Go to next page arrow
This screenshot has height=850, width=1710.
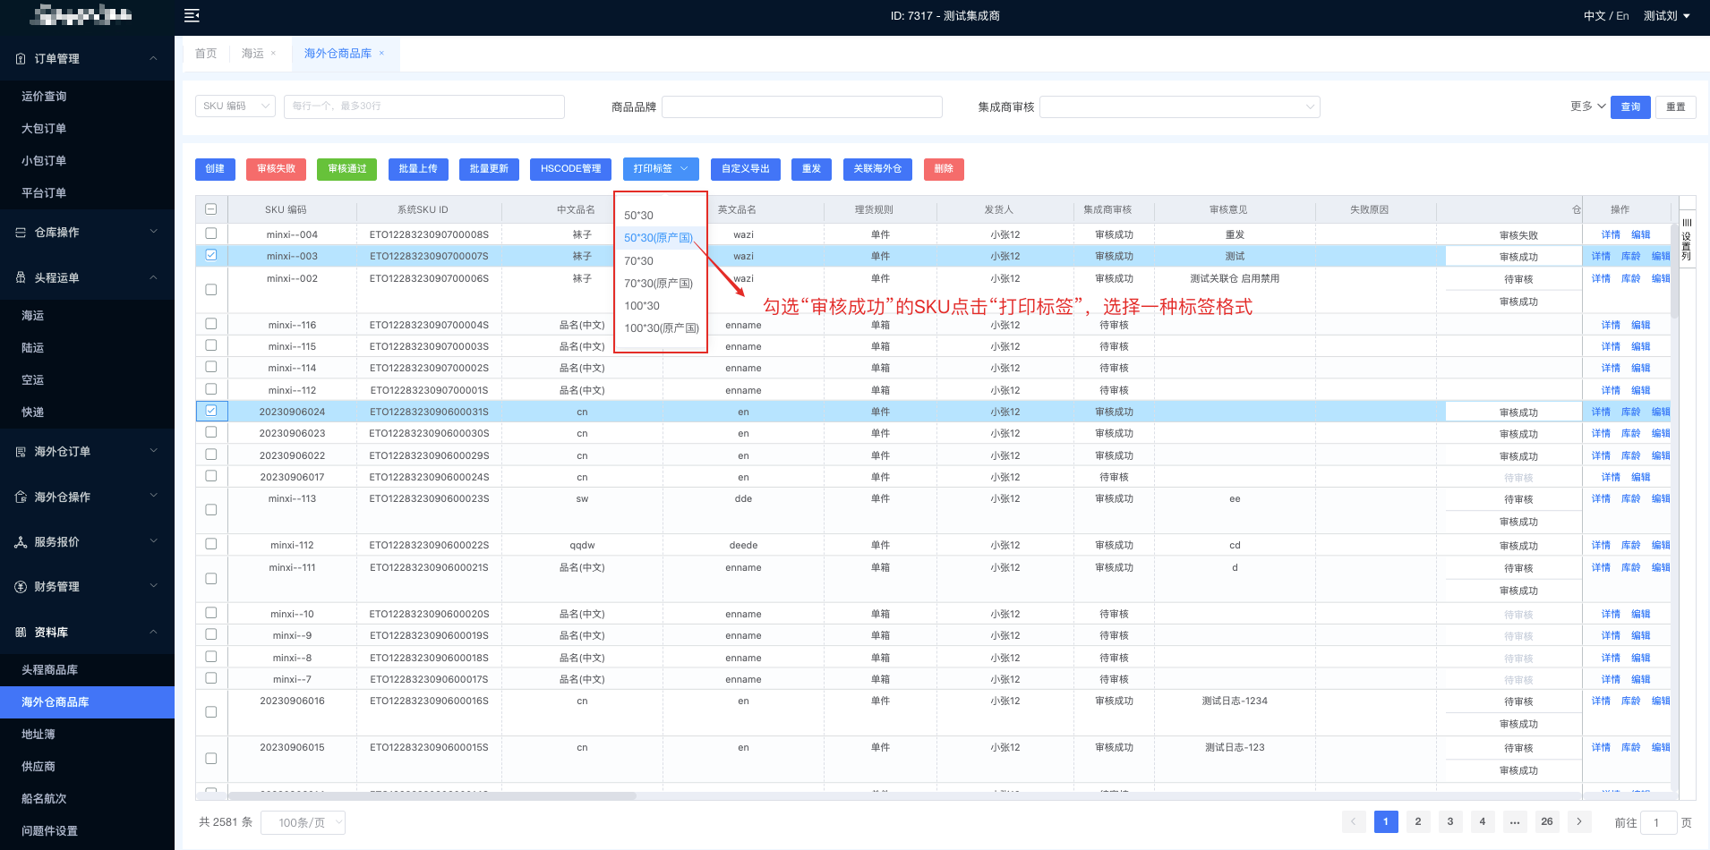pos(1579,821)
